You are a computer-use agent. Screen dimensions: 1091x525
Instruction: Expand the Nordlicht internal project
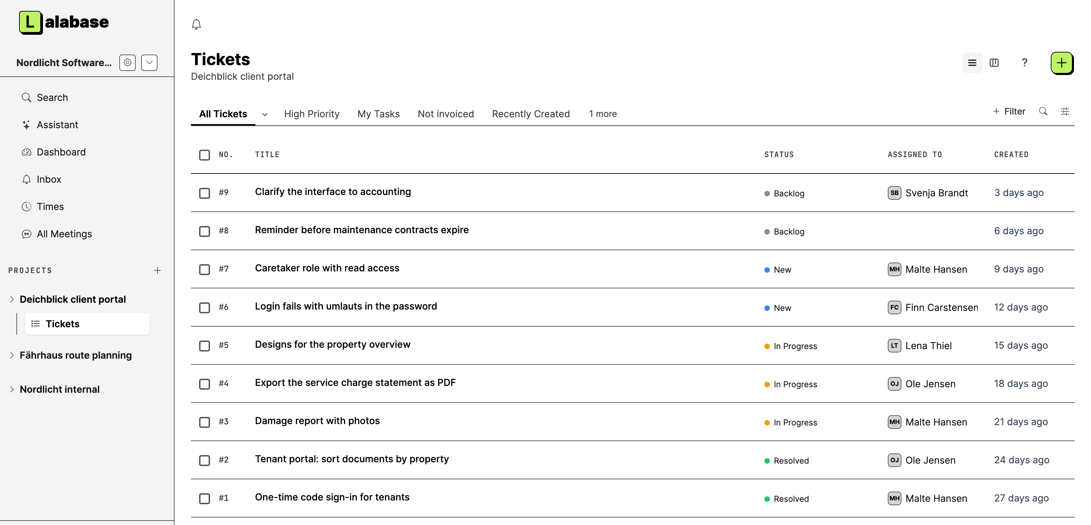12,389
